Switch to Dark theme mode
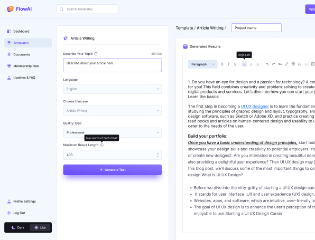Image resolution: width=315 pixels, height=240 pixels. [x=17, y=227]
